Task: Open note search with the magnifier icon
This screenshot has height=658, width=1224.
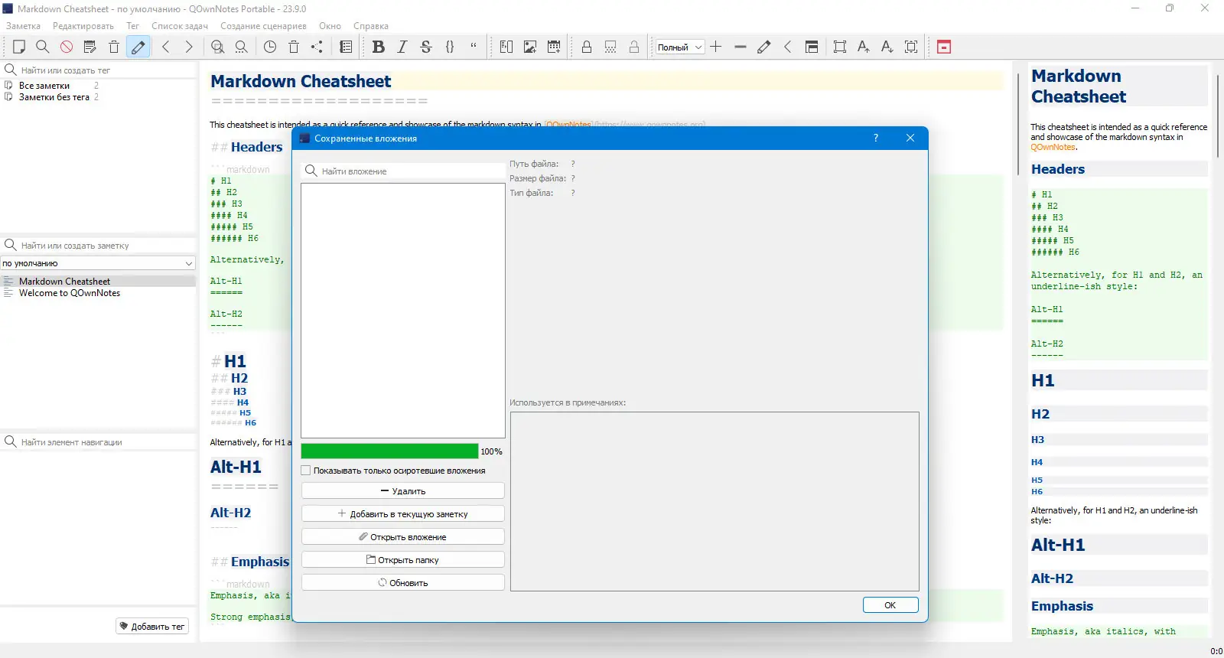Action: coord(43,47)
